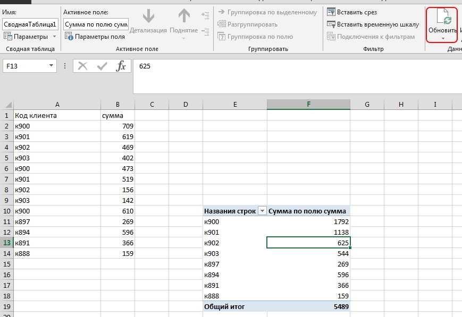Click the Активное поле input box
This screenshot has height=317, width=462.
[x=96, y=24]
